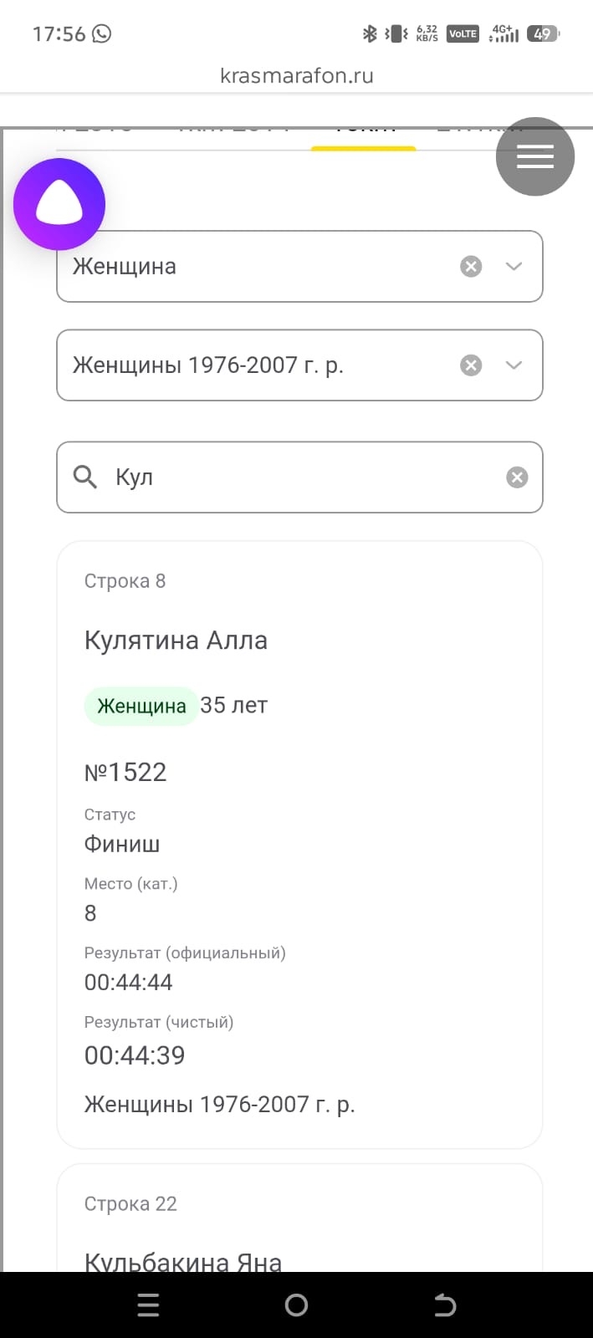Tap the krasmarafon.ru address bar

(x=296, y=76)
